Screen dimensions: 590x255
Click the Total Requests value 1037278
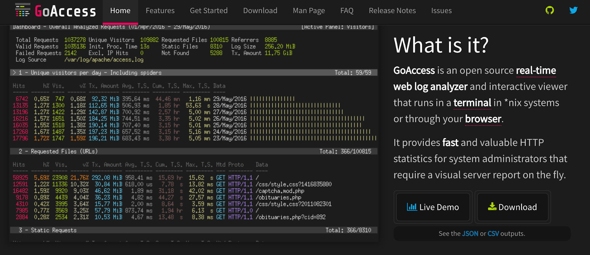coord(75,40)
